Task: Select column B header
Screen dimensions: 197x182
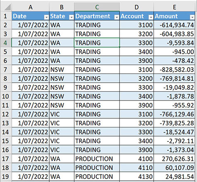Action: tap(62, 7)
